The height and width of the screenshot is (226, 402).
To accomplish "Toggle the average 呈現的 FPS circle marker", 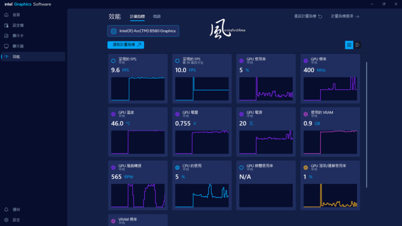I will [x=113, y=61].
